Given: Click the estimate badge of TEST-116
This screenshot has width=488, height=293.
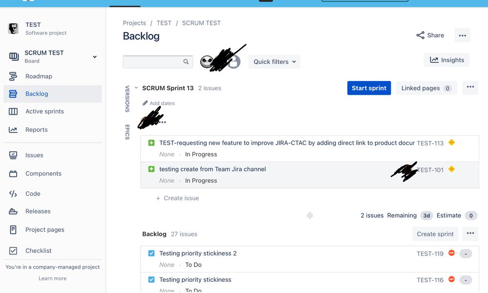Looking at the screenshot, I should pyautogui.click(x=466, y=280).
